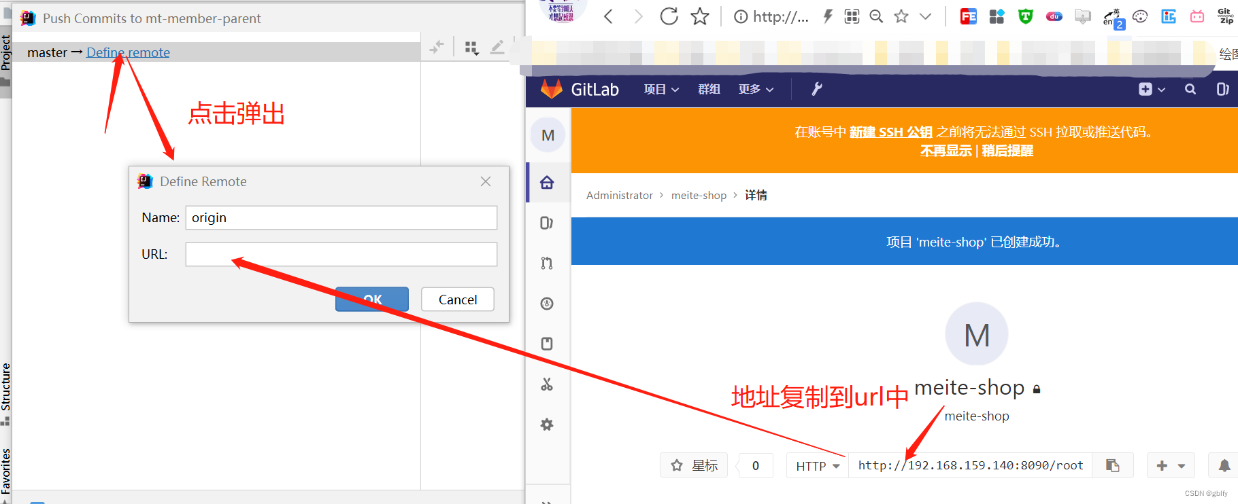Click the color palette extension icon
This screenshot has height=504, width=1238.
(x=1141, y=16)
